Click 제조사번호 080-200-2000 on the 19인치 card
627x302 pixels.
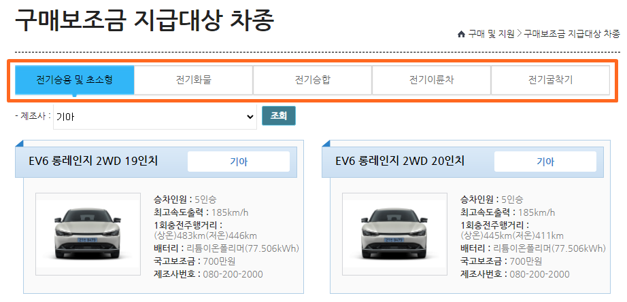coord(208,274)
